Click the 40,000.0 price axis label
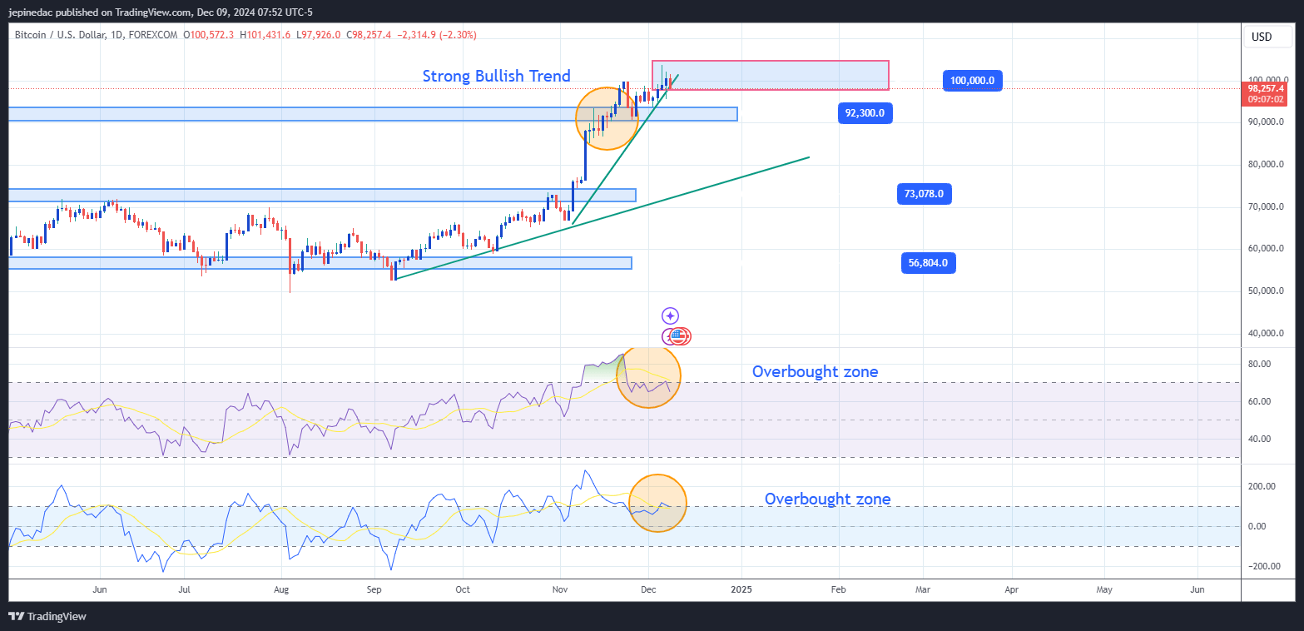This screenshot has width=1304, height=631. (1265, 333)
